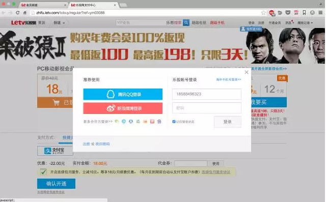Click the round grey extension icon
The height and width of the screenshot is (202, 326).
click(312, 13)
